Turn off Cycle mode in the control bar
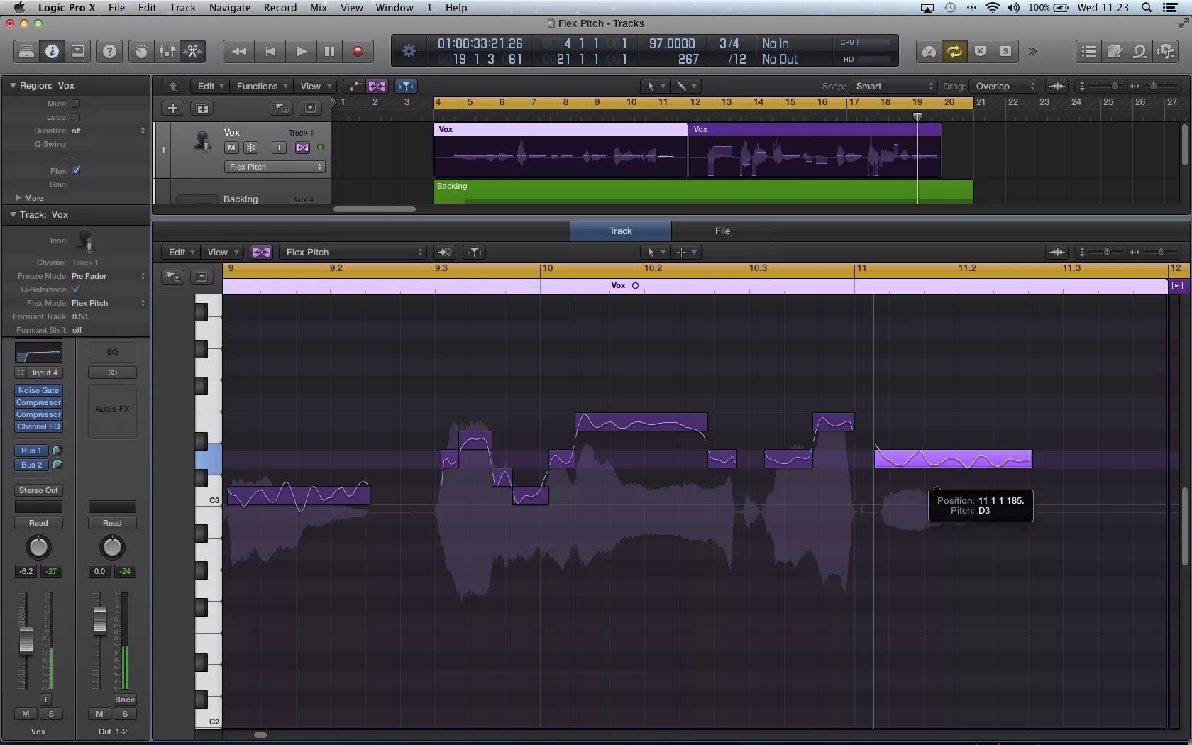 tap(954, 51)
